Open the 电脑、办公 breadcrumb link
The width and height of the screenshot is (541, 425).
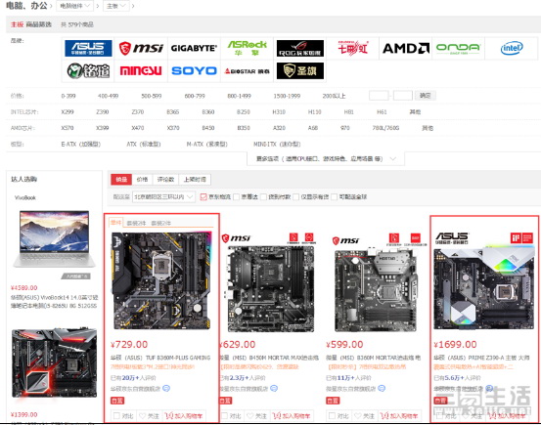[x=26, y=6]
